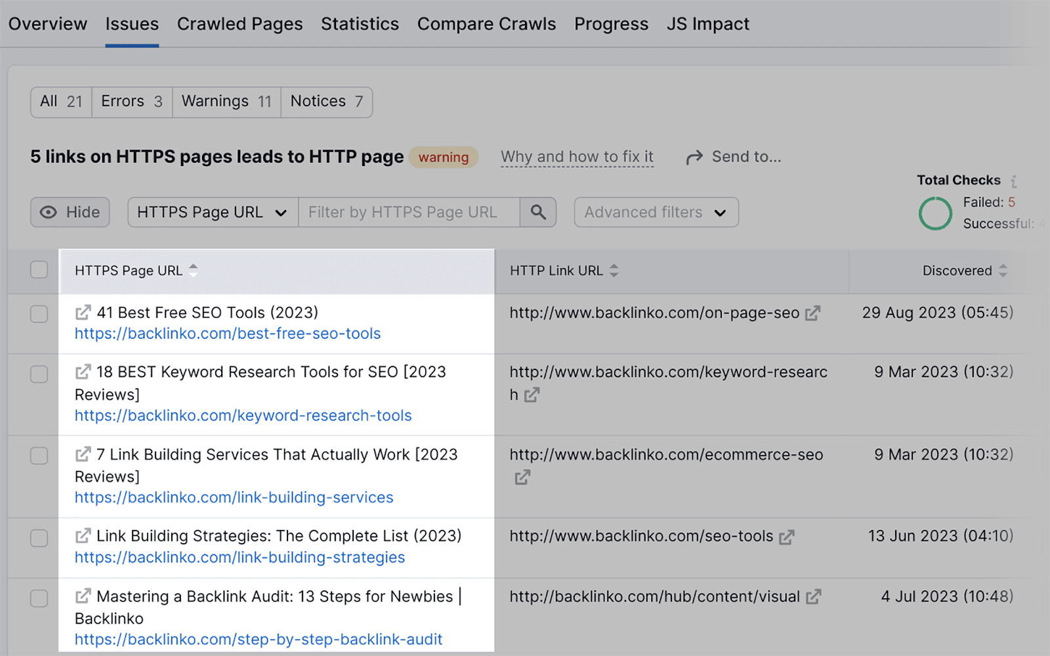Click the info icon beside Total Checks
Image resolution: width=1050 pixels, height=656 pixels.
coord(1015,180)
